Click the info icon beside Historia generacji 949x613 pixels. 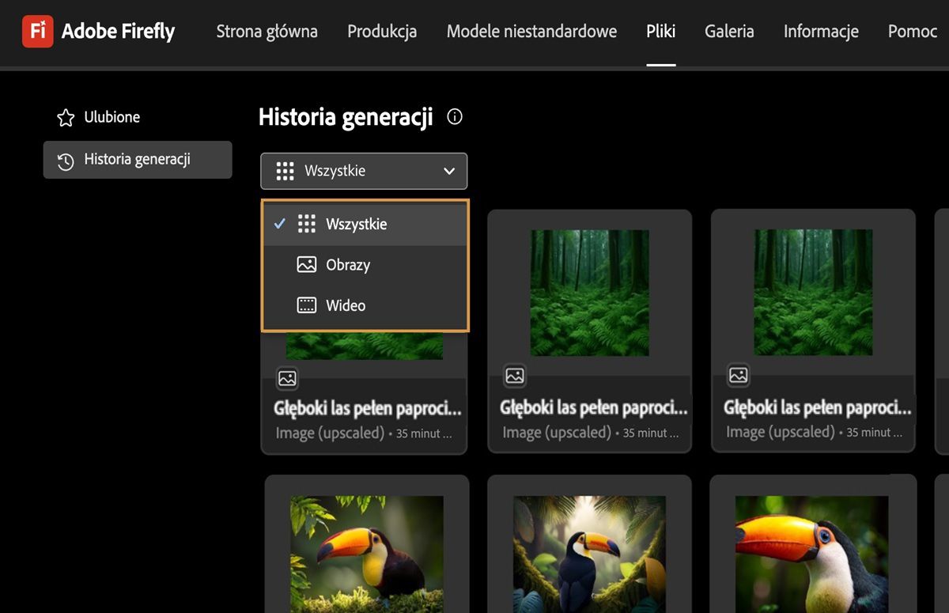tap(455, 117)
